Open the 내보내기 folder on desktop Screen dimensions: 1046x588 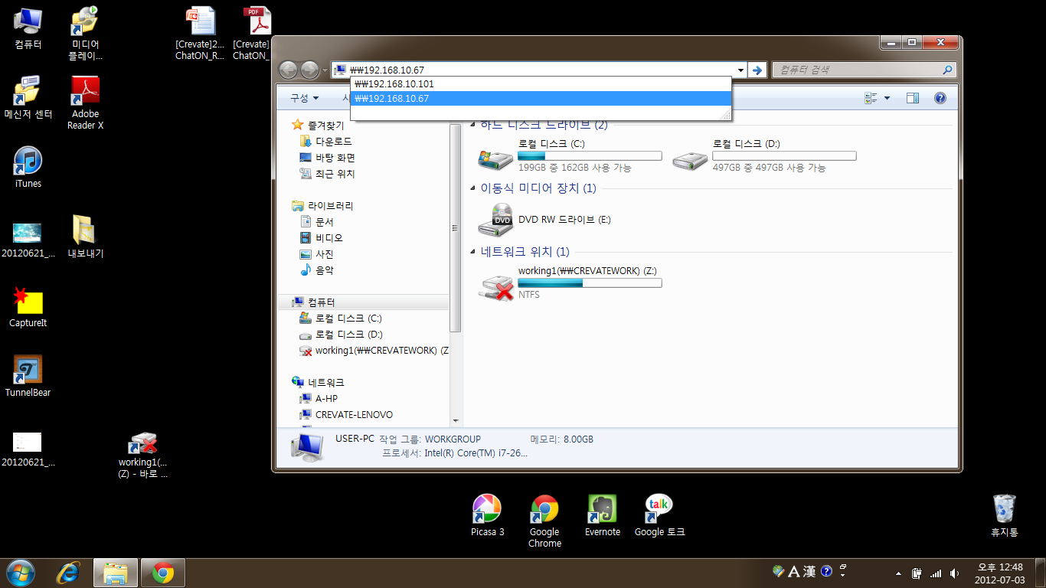pyautogui.click(x=86, y=237)
